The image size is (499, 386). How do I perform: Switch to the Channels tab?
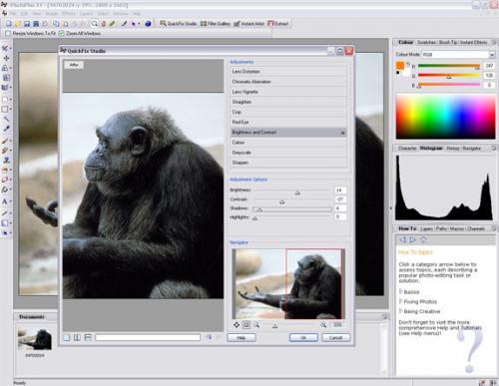(x=476, y=228)
